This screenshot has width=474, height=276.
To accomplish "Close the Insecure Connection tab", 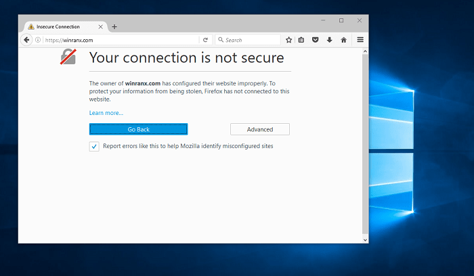I will 101,26.
